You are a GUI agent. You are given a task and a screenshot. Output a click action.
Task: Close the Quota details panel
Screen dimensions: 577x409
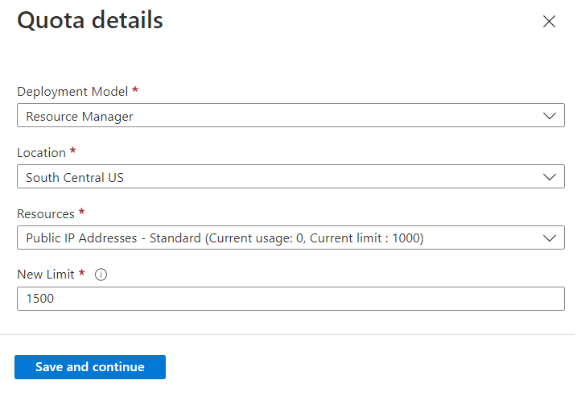click(549, 22)
